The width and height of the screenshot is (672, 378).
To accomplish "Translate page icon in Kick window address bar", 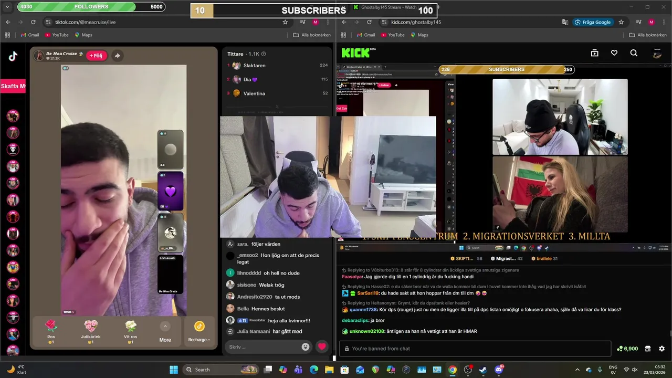I will [565, 22].
